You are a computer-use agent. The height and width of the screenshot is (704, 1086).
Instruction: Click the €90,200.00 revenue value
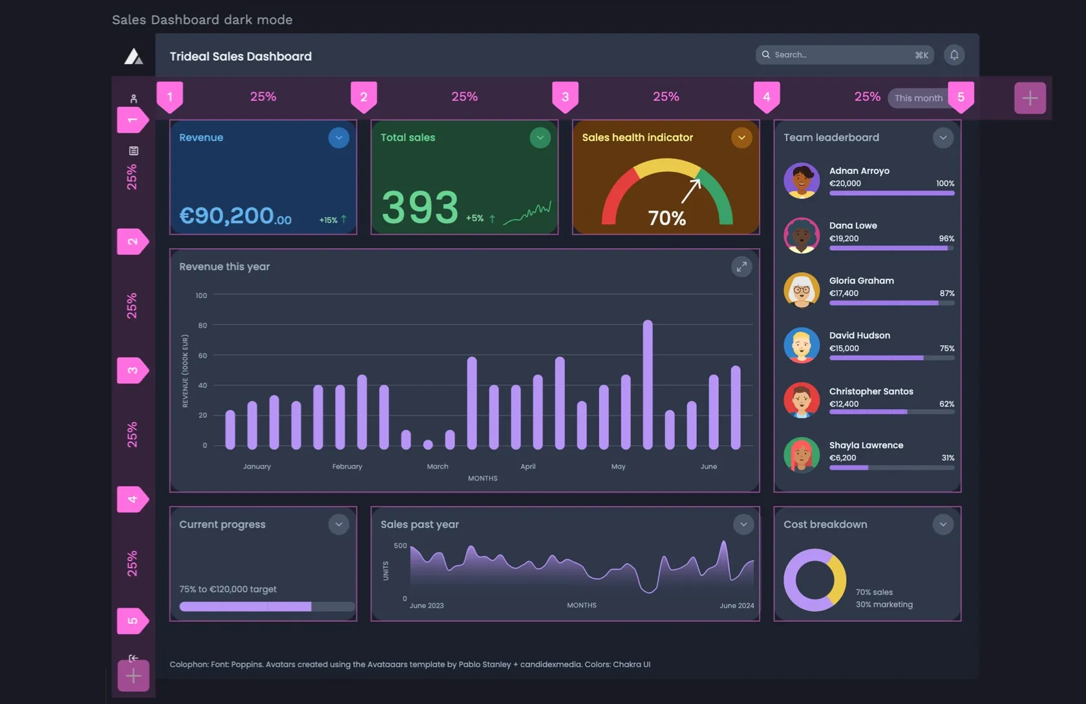coord(235,216)
